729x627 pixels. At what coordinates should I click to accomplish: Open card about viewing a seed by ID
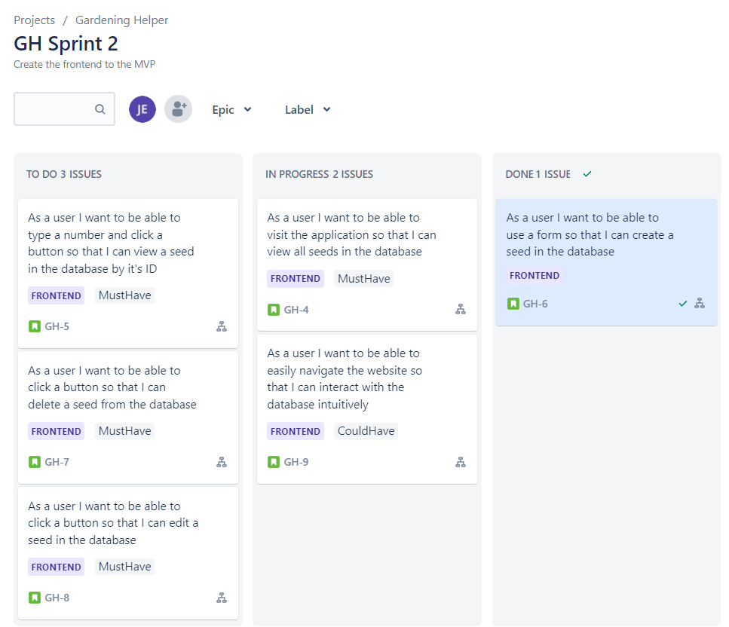point(128,274)
